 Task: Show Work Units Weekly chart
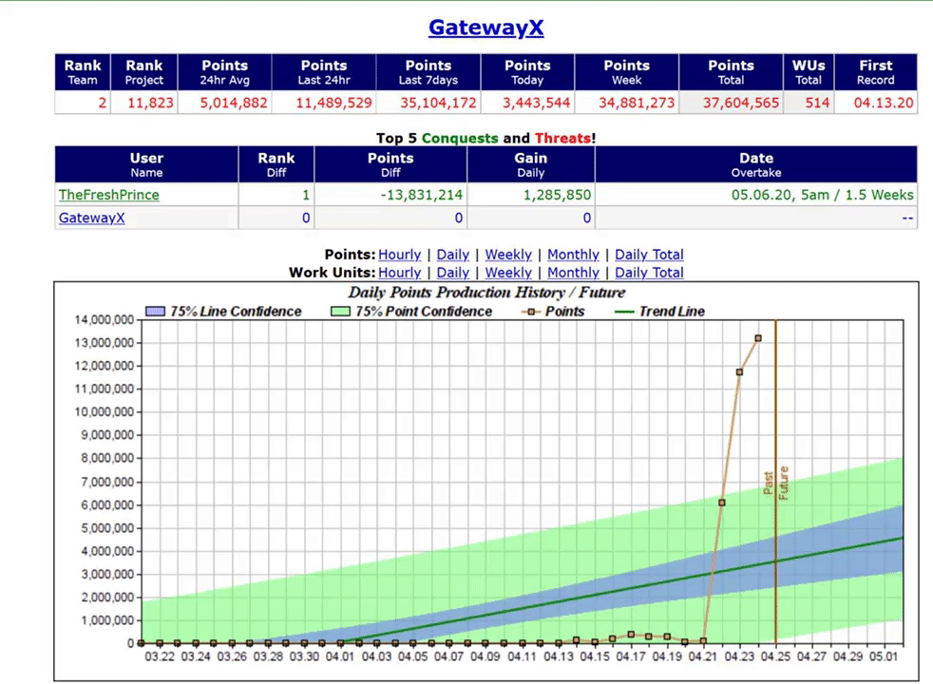[508, 273]
